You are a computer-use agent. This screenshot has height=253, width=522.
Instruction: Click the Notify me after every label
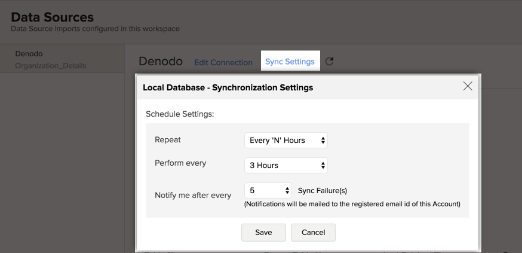193,196
